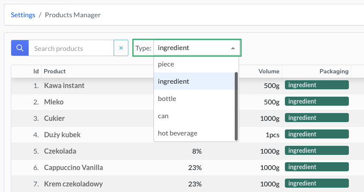Clear the search with the X icon
This screenshot has height=192, width=364.
coord(121,48)
